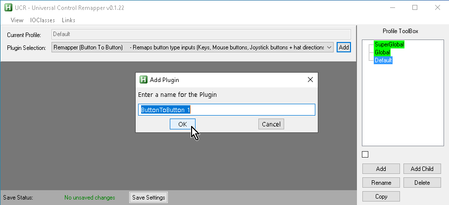The width and height of the screenshot is (449, 205).
Task: Click the Add Plugin dialog's green H icon
Action: [x=143, y=80]
